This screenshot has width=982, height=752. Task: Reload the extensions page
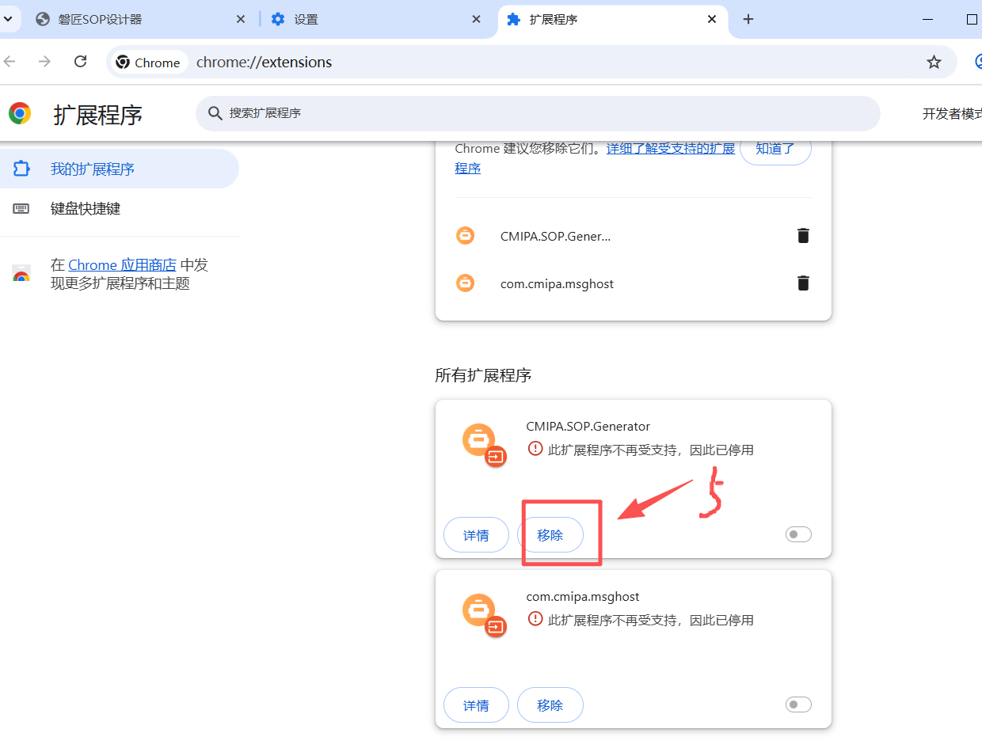(80, 62)
